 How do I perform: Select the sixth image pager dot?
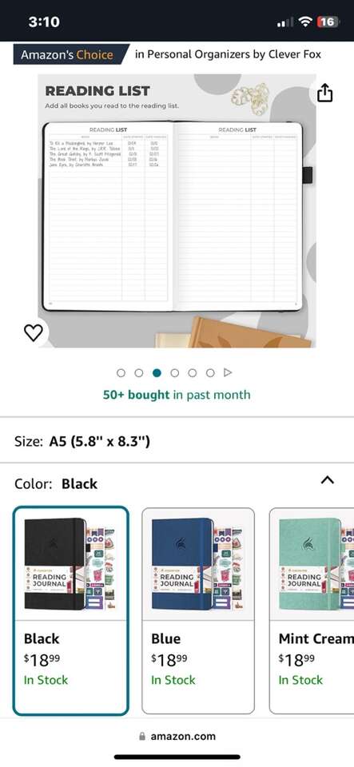pos(210,373)
